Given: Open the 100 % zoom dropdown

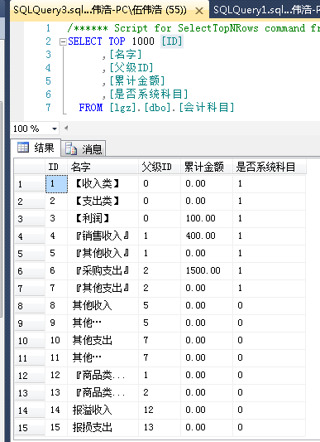Looking at the screenshot, I should tap(55, 129).
